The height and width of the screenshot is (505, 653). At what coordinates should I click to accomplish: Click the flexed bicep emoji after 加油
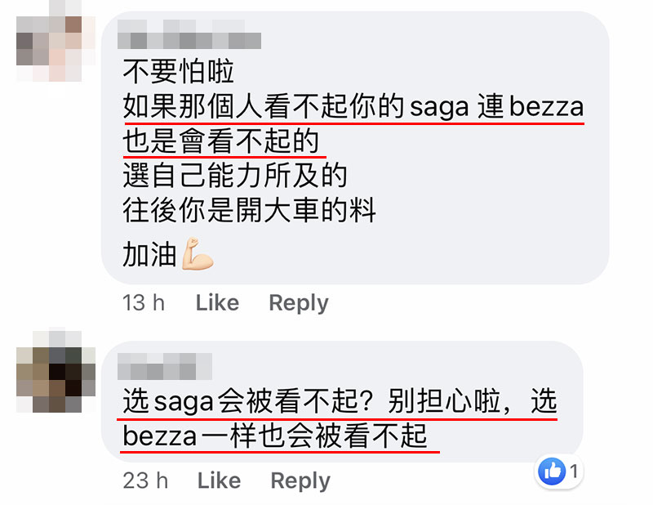tap(198, 254)
